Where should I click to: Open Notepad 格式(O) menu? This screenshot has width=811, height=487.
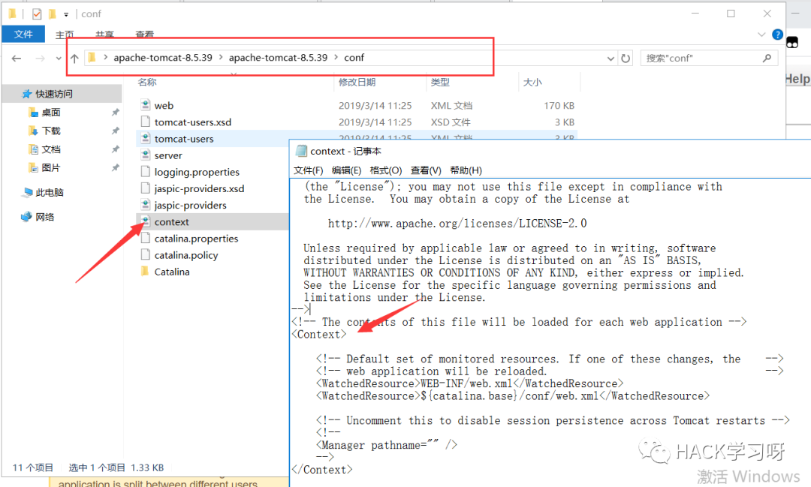pos(386,170)
